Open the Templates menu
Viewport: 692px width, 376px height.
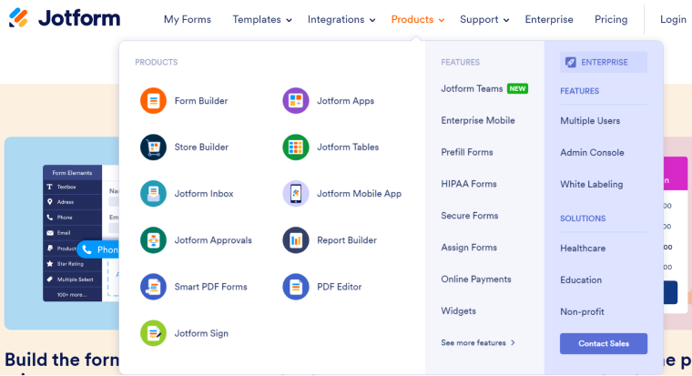257,19
